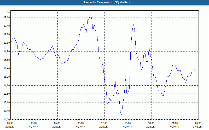
Task: Click the 11,00 y-axis value
Action: (7, 86)
